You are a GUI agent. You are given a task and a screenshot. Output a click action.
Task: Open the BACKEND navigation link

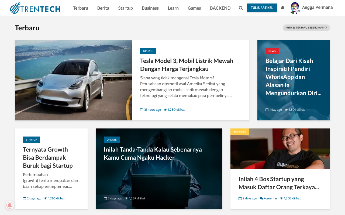[220, 8]
